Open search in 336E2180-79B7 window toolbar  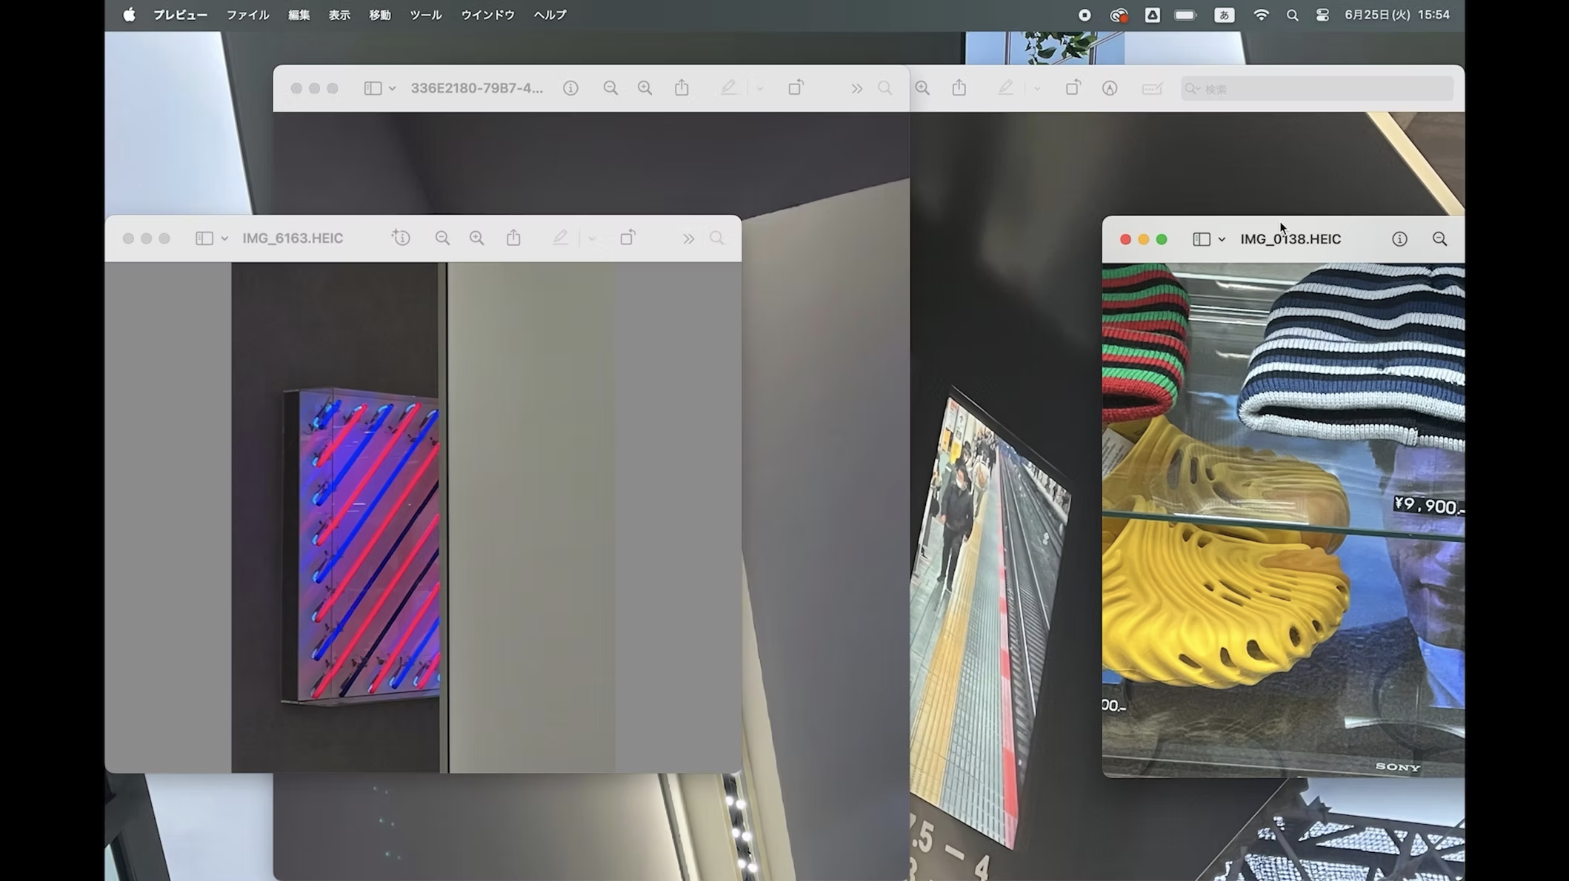885,88
